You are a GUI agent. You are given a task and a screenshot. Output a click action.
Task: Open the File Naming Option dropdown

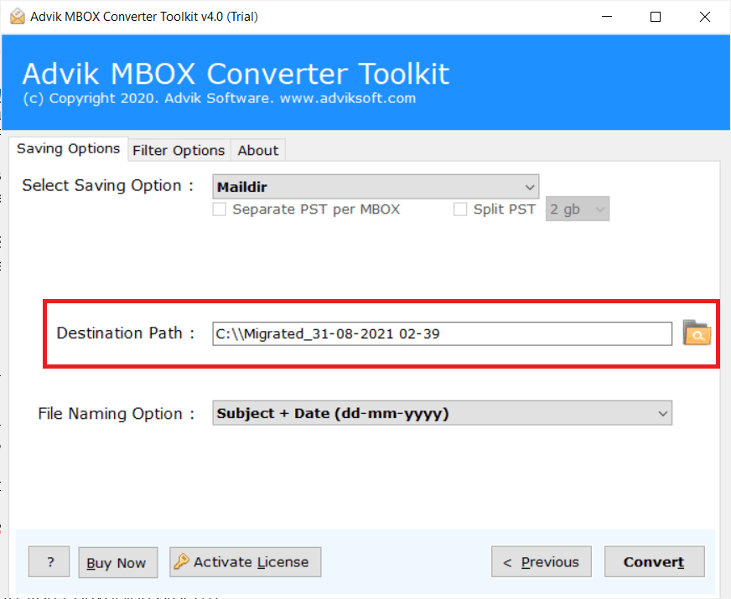(x=442, y=413)
